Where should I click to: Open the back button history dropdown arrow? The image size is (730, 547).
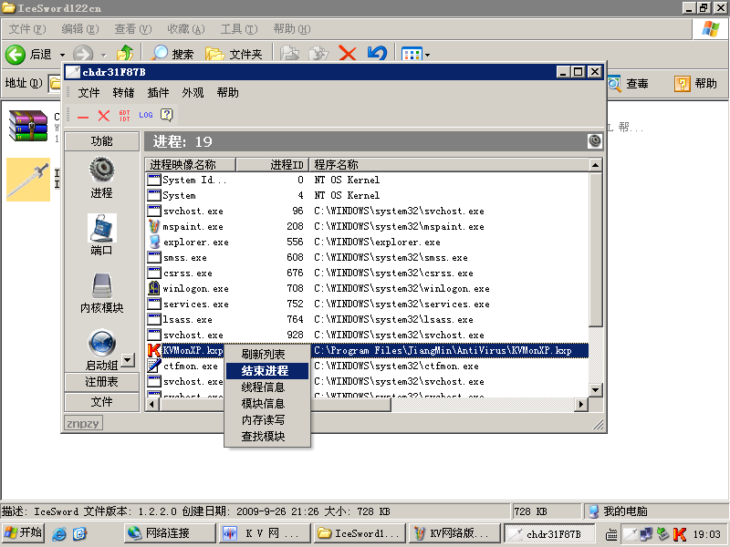pyautogui.click(x=62, y=55)
